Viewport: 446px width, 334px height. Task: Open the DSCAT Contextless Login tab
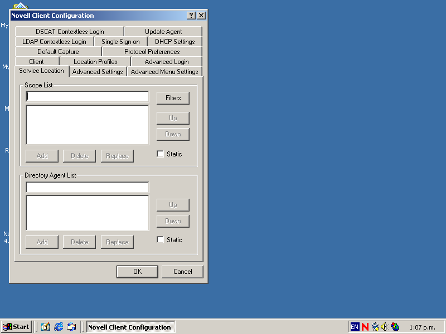click(70, 32)
